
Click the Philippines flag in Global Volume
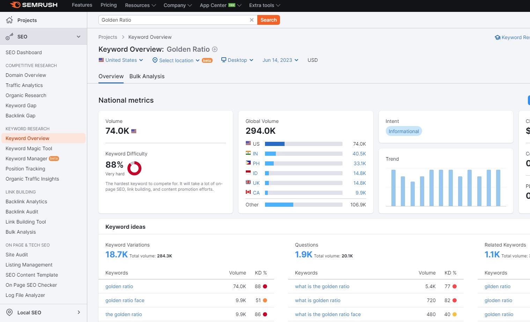(x=248, y=163)
